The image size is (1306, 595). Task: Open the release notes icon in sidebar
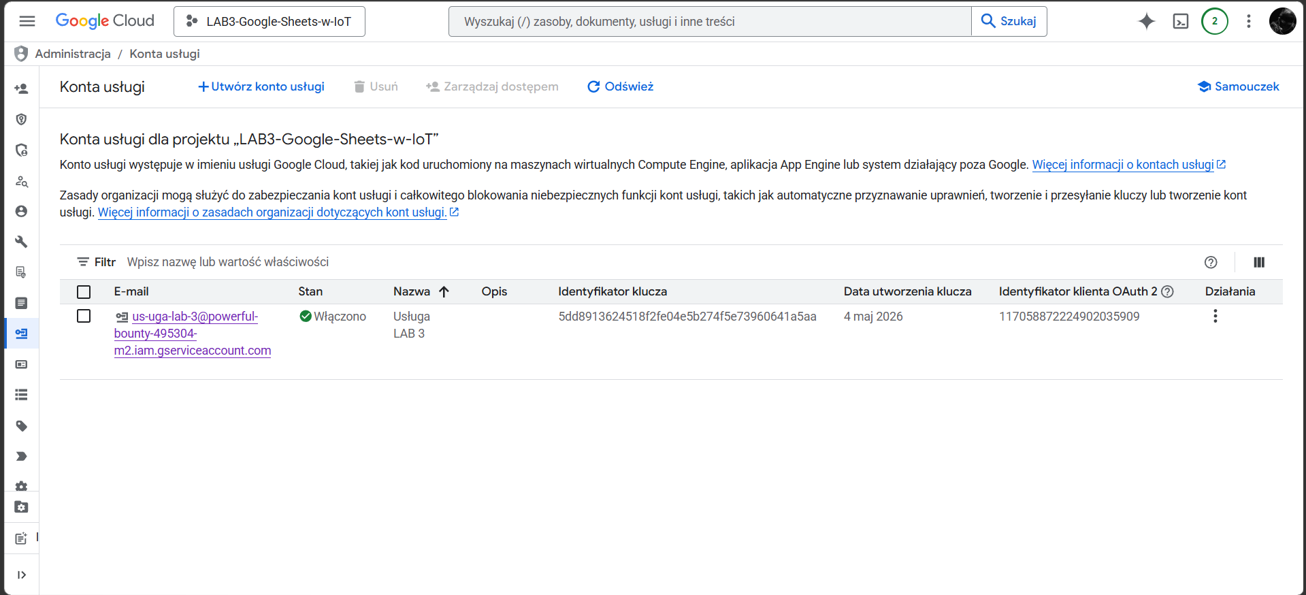coord(21,538)
